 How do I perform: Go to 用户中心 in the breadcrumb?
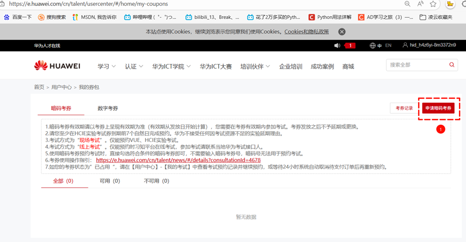pos(61,87)
